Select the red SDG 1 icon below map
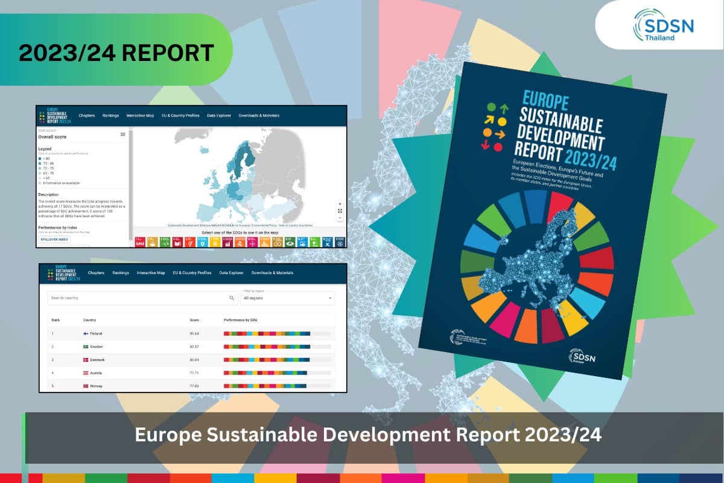 pos(140,241)
